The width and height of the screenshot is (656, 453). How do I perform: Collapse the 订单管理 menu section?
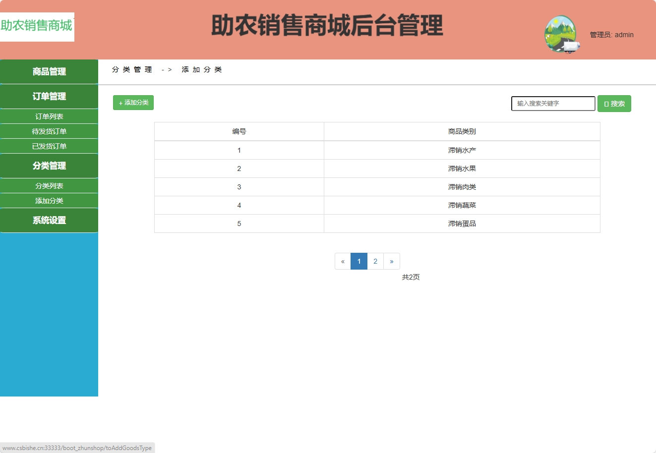49,97
